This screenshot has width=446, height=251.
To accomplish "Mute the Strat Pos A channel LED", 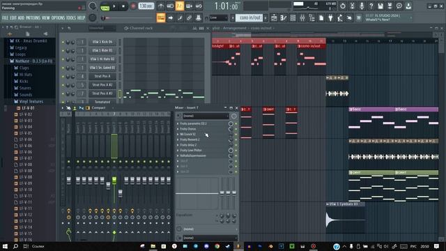I will [63, 76].
